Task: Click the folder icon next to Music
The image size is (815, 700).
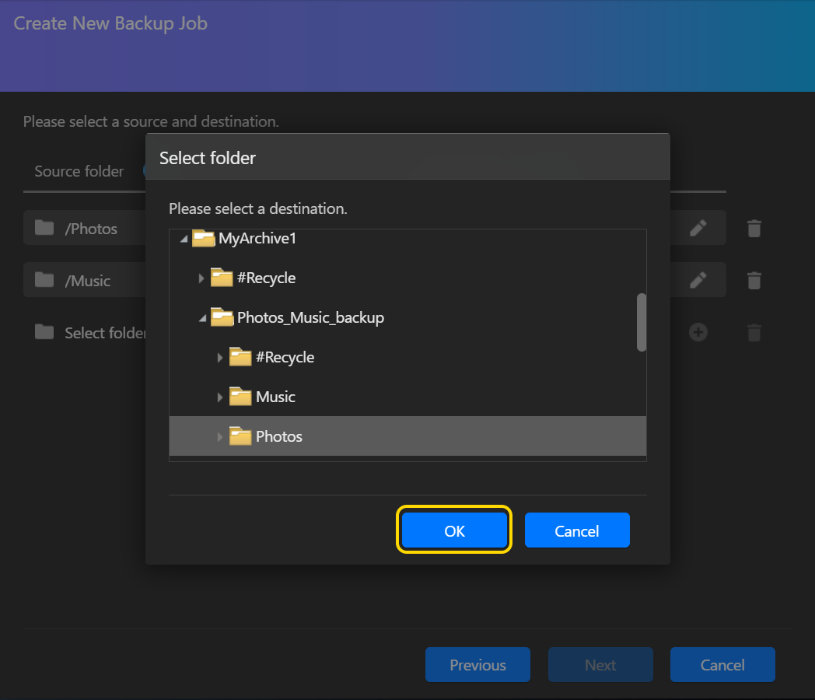Action: (241, 397)
